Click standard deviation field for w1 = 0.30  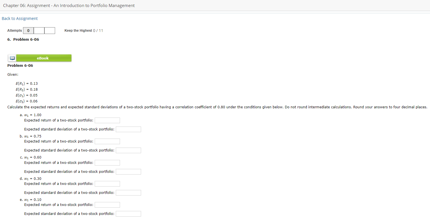pos(128,192)
